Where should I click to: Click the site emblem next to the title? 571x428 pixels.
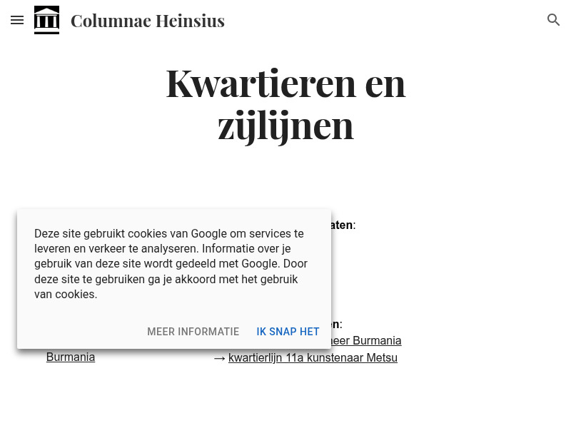[46, 20]
